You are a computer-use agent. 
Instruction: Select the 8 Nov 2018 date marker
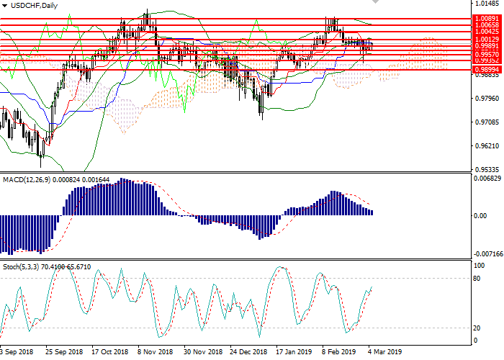[155, 353]
